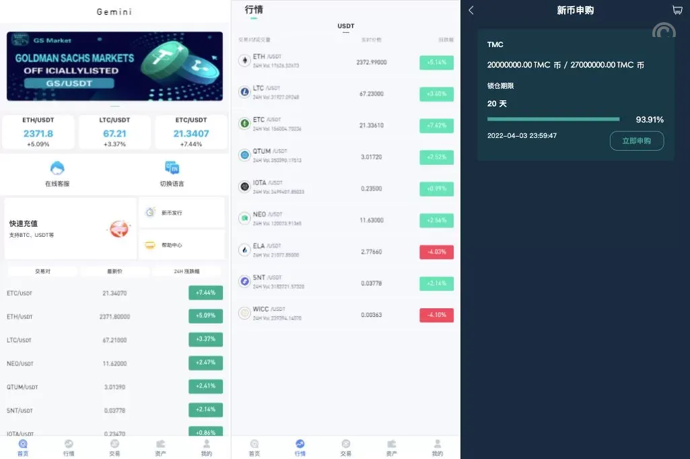Click the ETH coin icon in the market list
This screenshot has height=459, width=690.
(244, 61)
